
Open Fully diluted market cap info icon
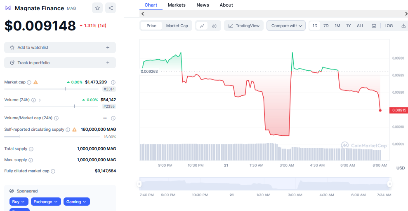(53, 171)
